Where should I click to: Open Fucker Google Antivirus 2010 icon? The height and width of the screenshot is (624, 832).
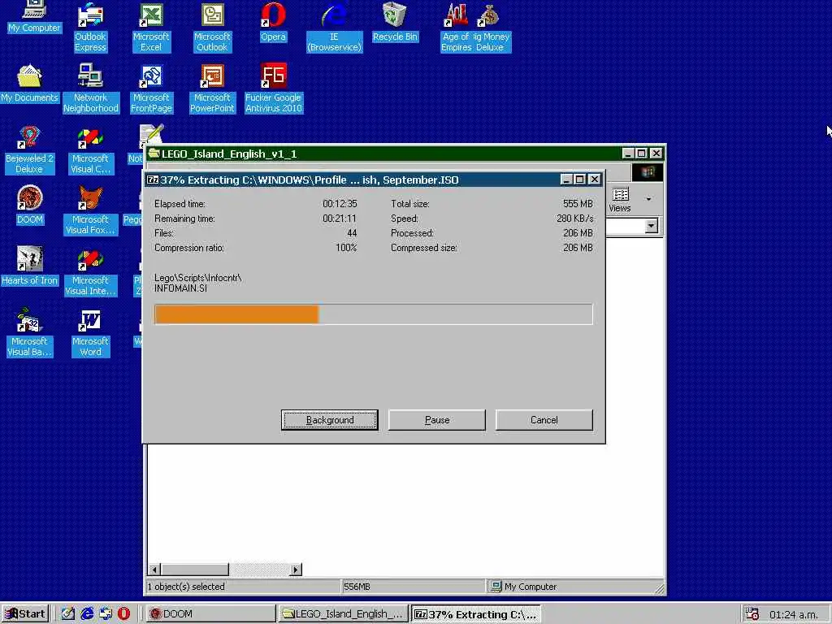(x=273, y=89)
